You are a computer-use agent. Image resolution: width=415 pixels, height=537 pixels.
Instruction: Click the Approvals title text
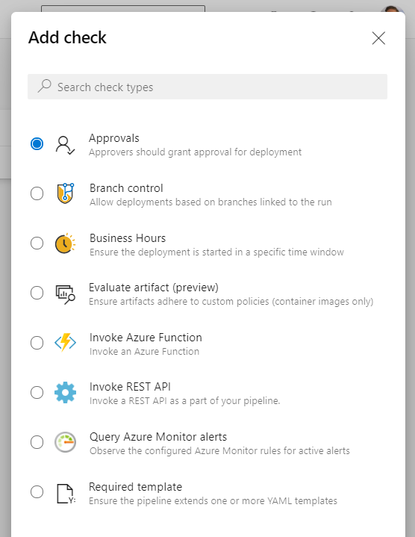click(114, 138)
